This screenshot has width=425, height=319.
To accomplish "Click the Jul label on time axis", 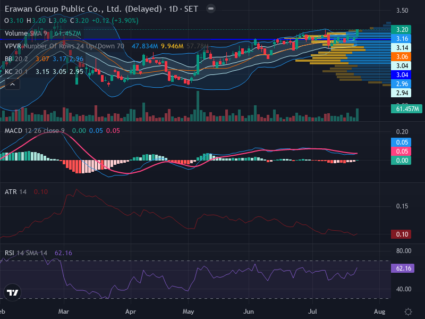I will click(312, 312).
